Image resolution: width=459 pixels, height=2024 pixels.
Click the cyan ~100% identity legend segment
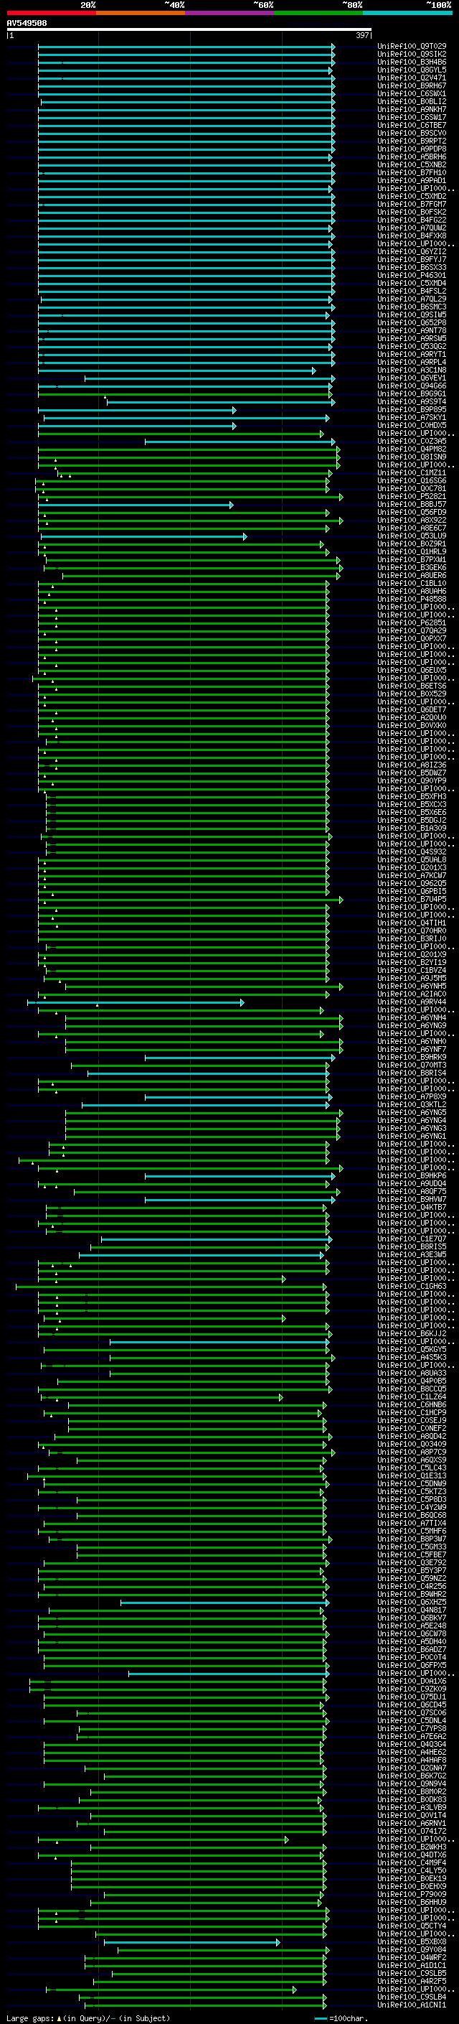tap(408, 13)
